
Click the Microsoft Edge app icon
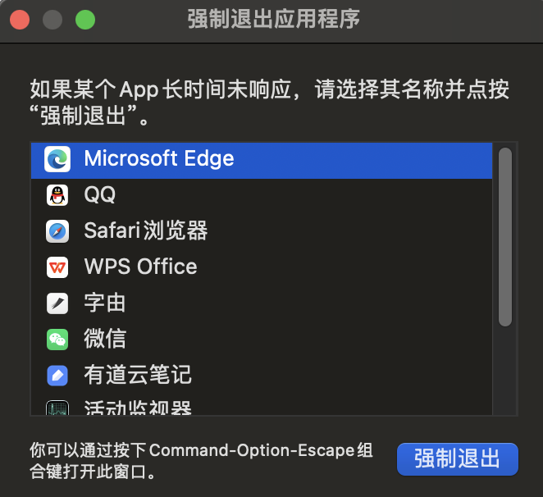coord(57,159)
